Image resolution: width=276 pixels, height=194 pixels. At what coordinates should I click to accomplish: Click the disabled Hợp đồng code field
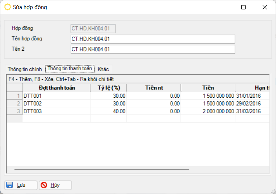[x=93, y=29]
